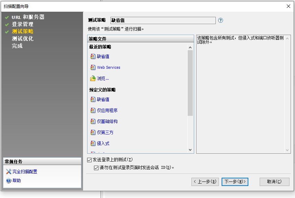Screen dimensions: 295x198
Task: Select the 仅第三方 policy
Action: pyautogui.click(x=104, y=132)
